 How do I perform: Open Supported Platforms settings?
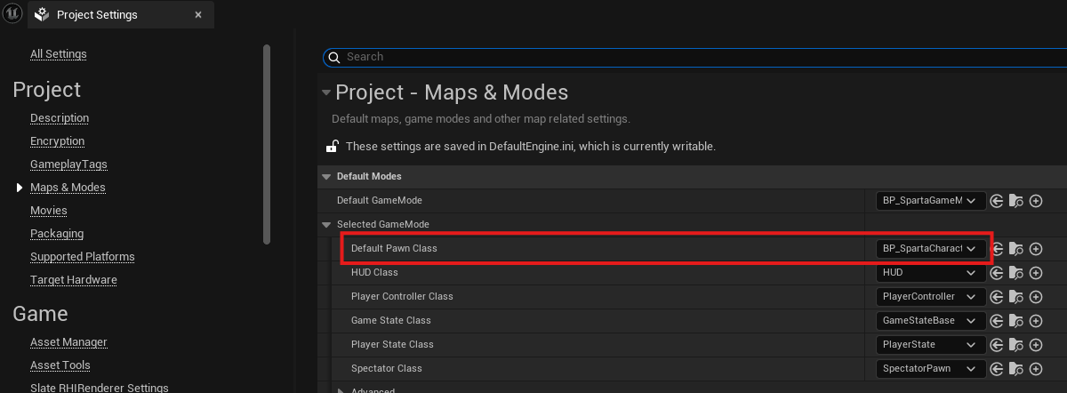pyautogui.click(x=83, y=257)
